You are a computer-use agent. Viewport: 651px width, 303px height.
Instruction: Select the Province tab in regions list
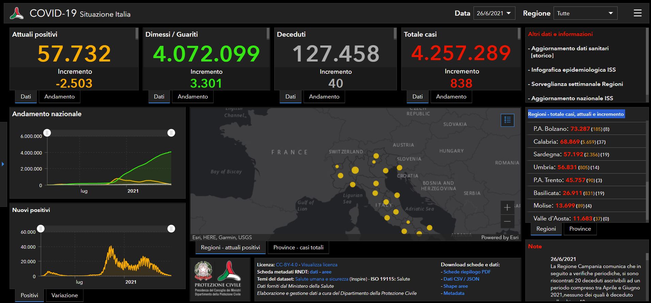[x=580, y=229]
